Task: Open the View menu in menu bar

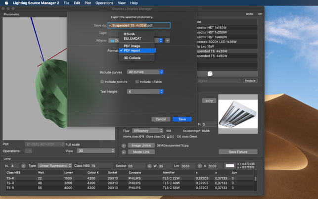Action: click(x=122, y=3)
